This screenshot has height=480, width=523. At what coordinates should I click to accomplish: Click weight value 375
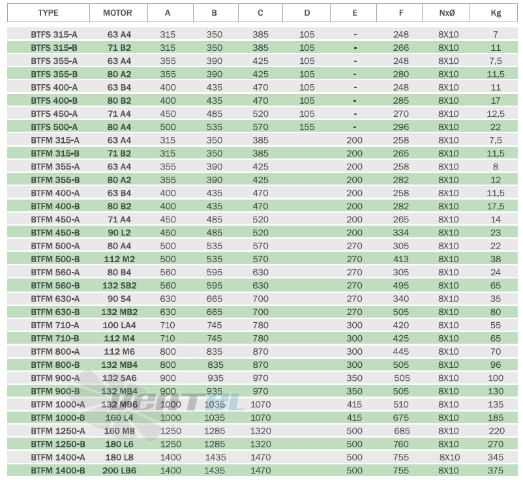pos(496,470)
